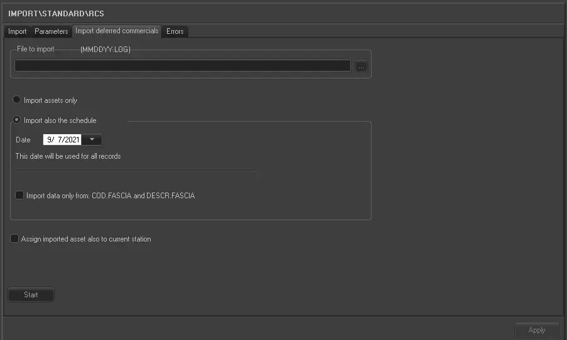Click the browse button with three dots

(x=361, y=66)
